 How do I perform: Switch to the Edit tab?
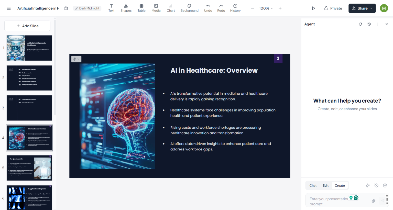click(325, 185)
